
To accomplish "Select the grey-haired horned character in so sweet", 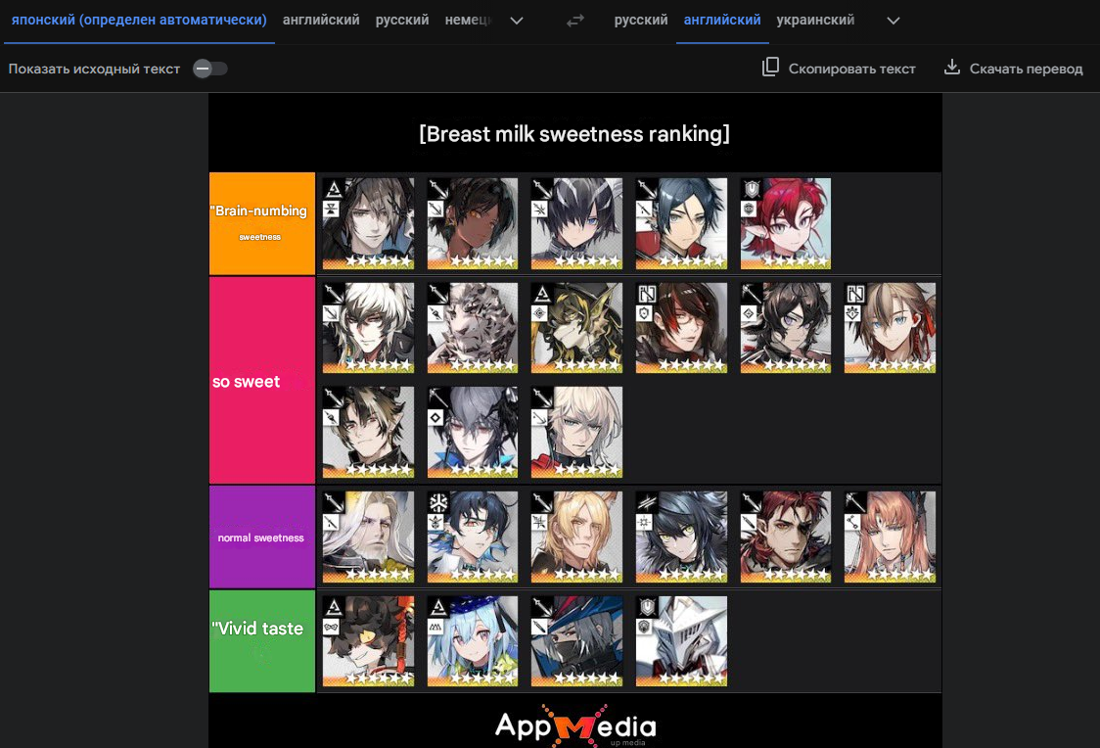I will click(x=472, y=432).
